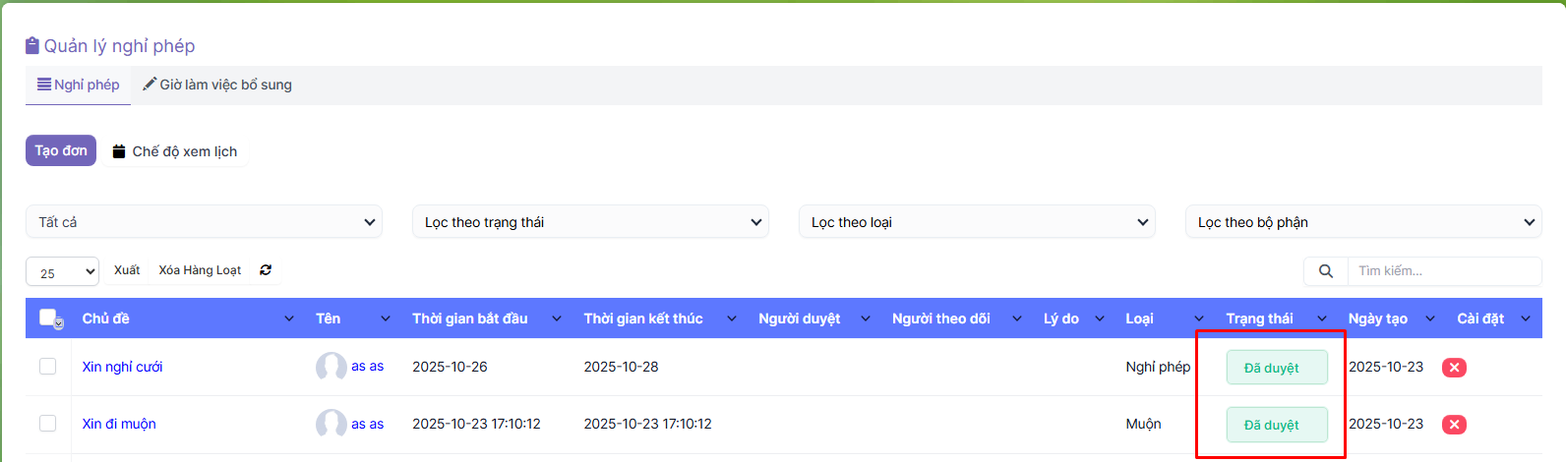Delete the Xin nghỉ cưới request

[x=1454, y=368]
